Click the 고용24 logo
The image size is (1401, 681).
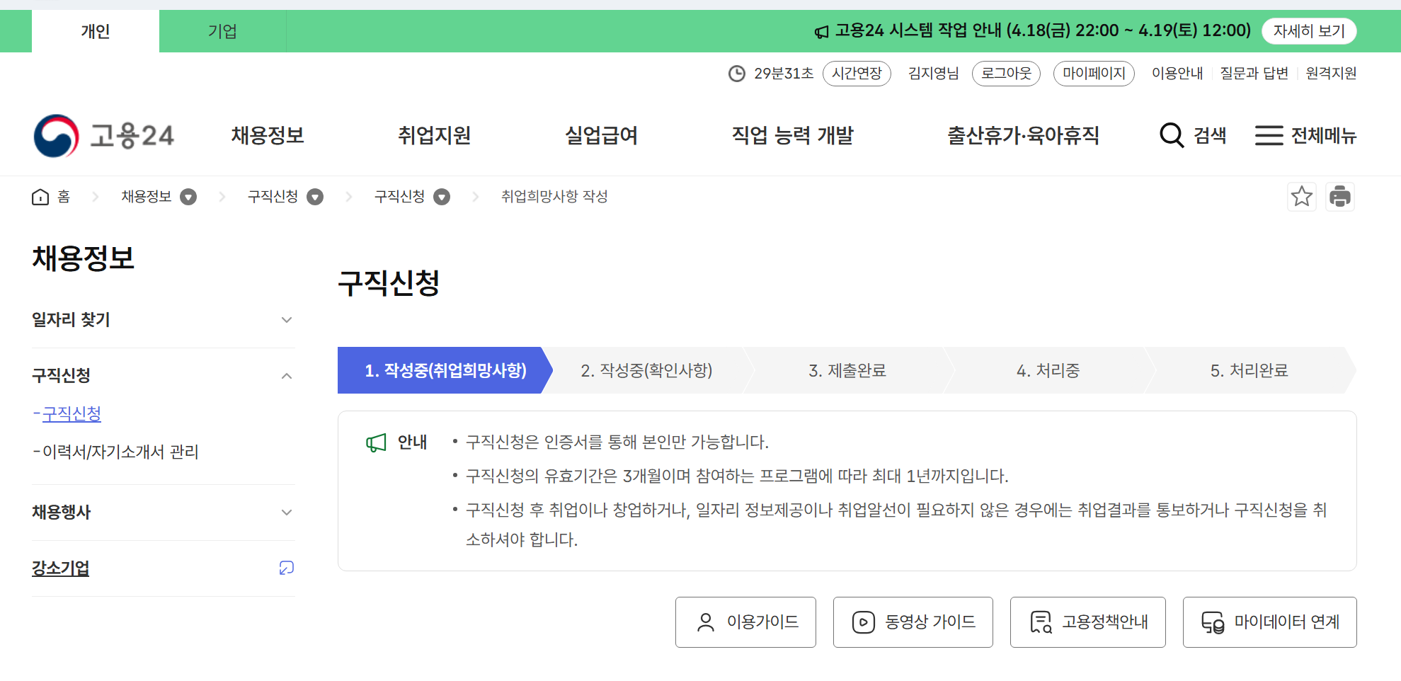[x=104, y=135]
